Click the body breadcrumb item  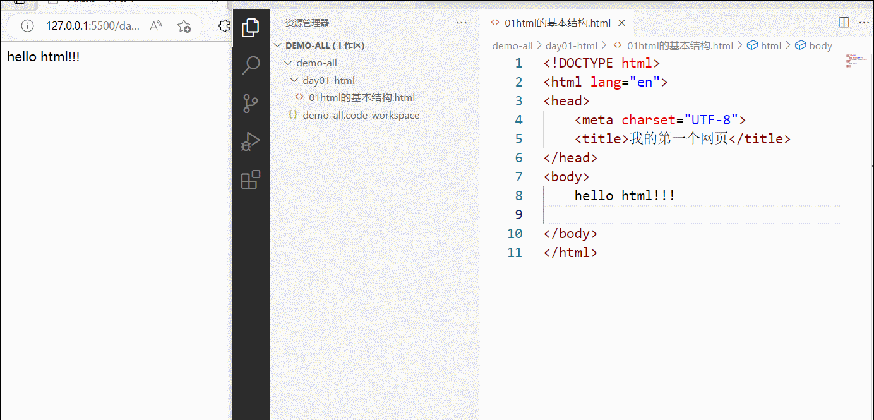820,45
